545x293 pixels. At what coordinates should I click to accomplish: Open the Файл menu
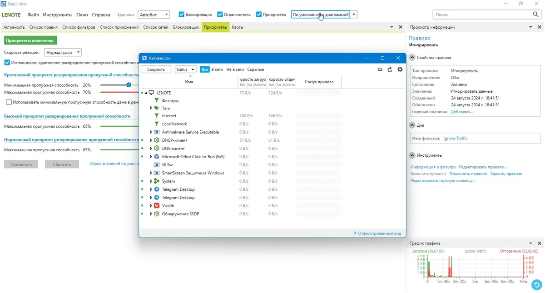[33, 15]
